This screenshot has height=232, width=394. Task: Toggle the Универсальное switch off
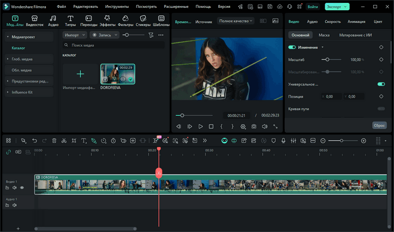pos(381,84)
